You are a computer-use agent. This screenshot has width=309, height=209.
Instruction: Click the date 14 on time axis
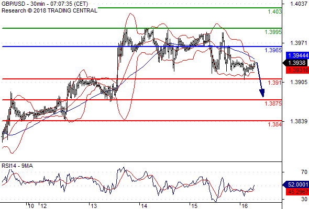pyautogui.click(x=144, y=206)
